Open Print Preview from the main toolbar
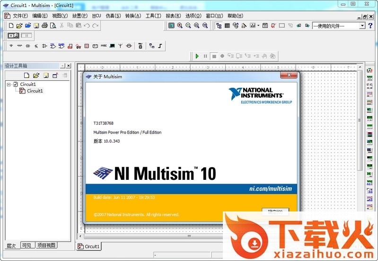Image resolution: width=378 pixels, height=261 pixels. point(53,25)
